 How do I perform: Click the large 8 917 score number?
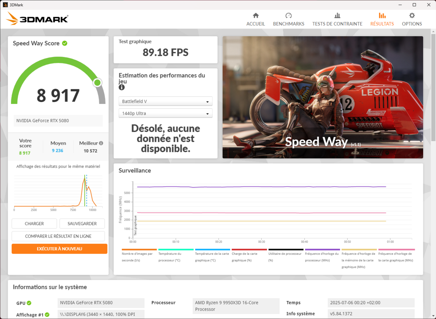point(58,96)
